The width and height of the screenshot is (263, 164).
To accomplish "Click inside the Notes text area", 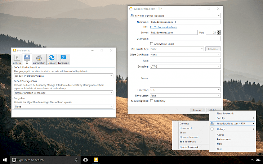I will [x=185, y=78].
